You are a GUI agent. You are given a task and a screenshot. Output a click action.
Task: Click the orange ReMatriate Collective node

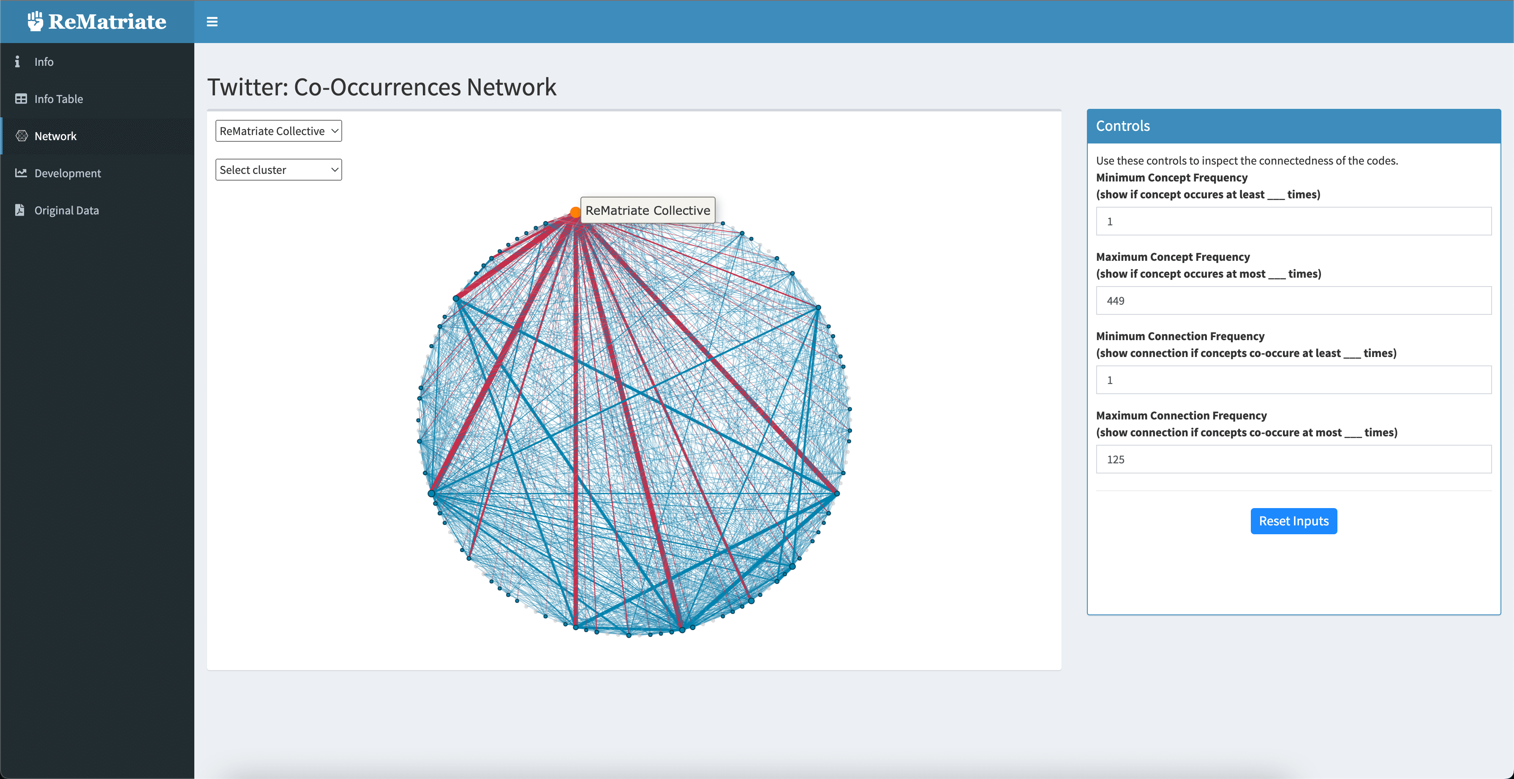(x=575, y=212)
